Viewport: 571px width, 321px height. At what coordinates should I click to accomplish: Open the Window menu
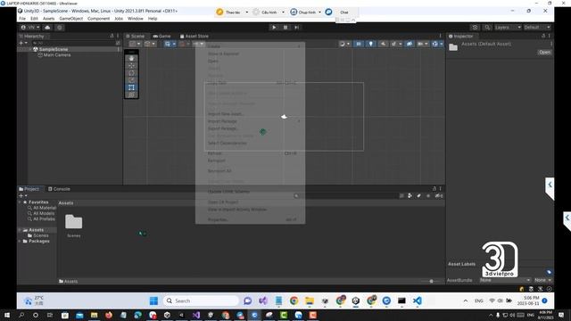click(x=135, y=19)
